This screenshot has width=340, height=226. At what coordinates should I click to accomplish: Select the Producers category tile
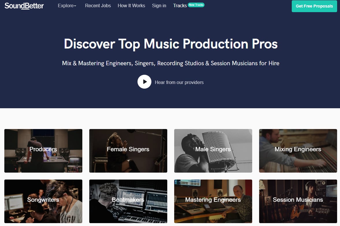(43, 151)
